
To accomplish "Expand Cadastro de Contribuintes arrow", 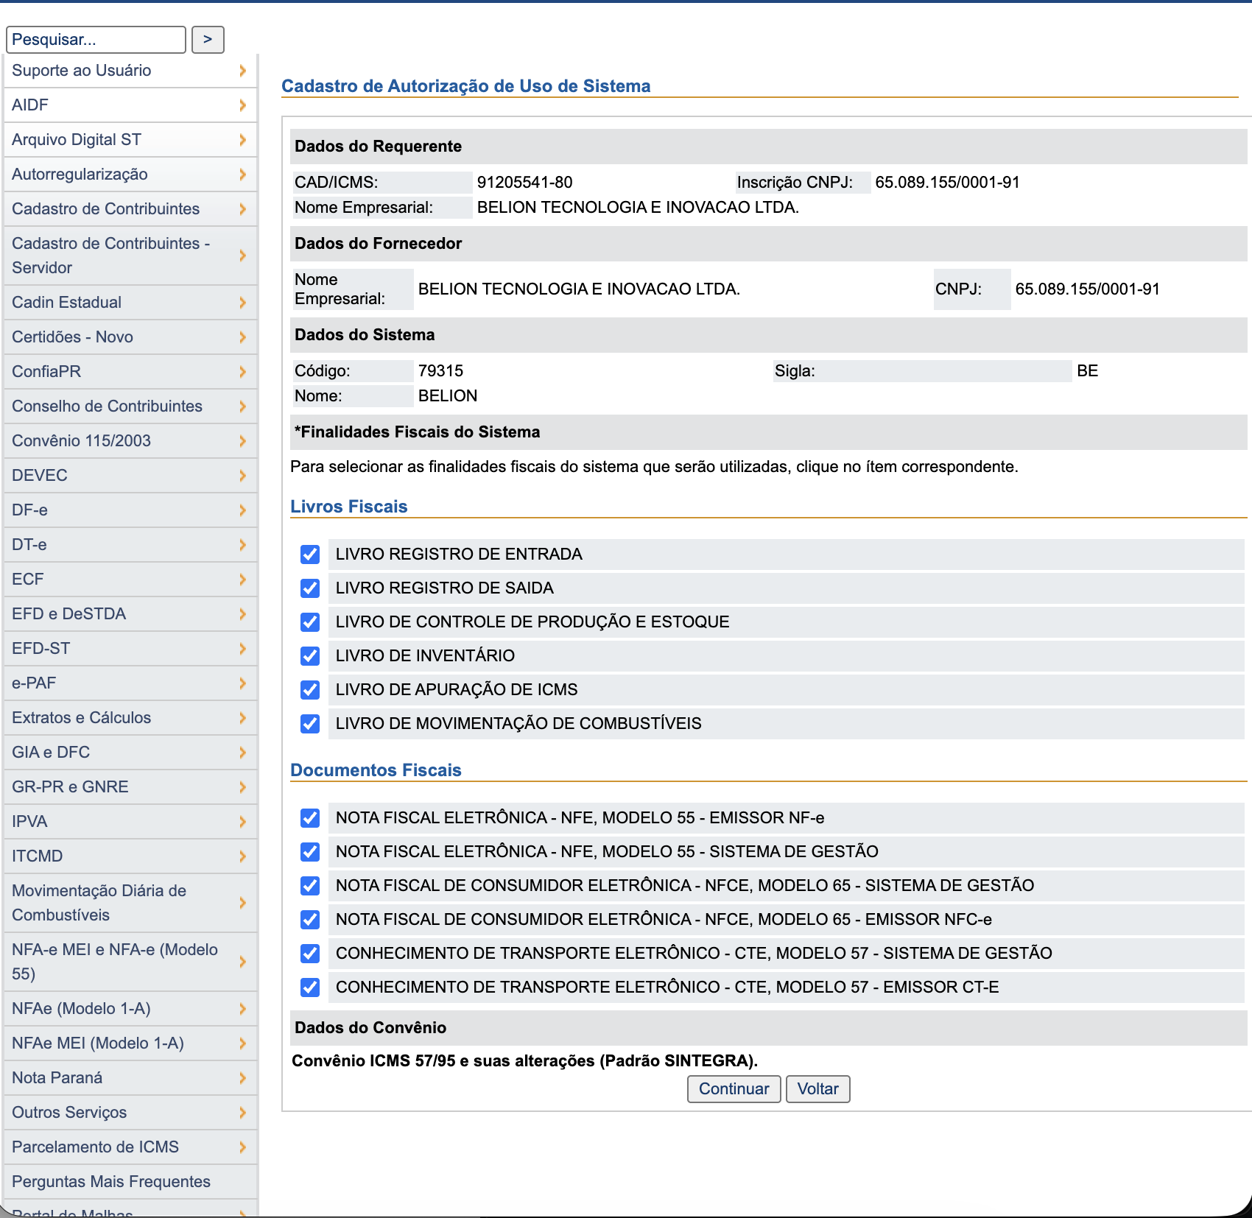I will [242, 209].
